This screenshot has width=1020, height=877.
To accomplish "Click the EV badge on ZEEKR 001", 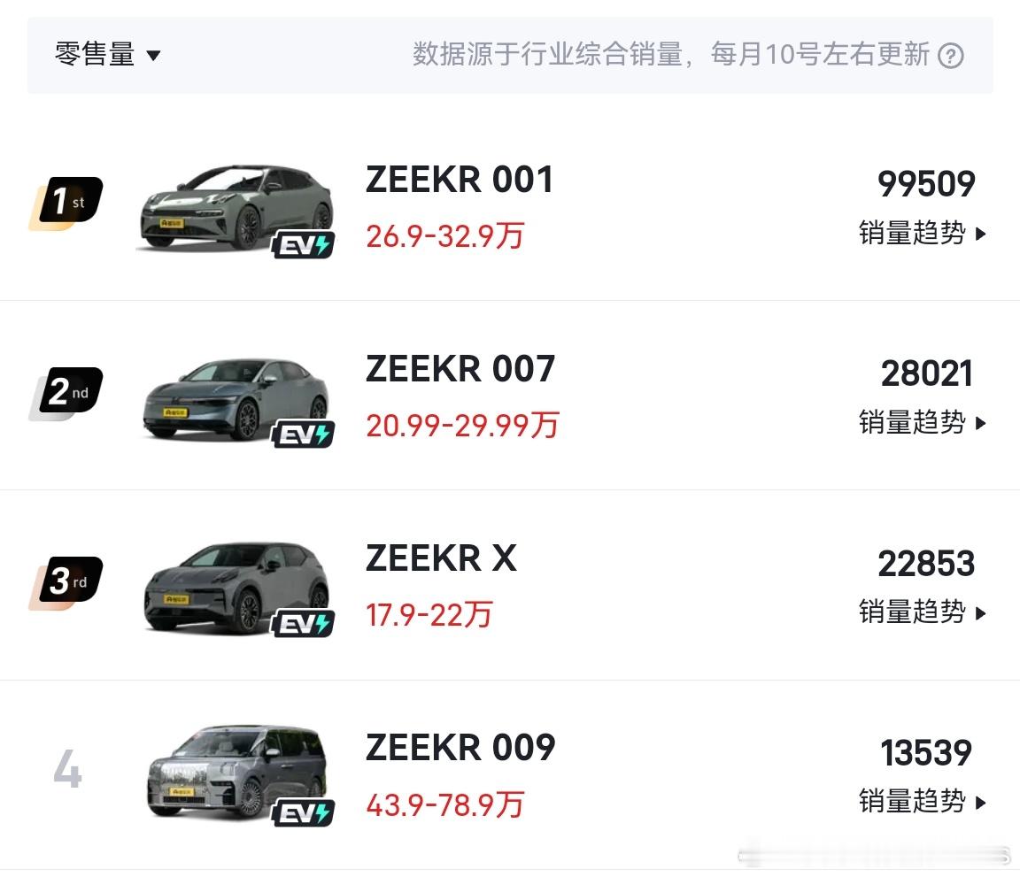I will tap(303, 245).
